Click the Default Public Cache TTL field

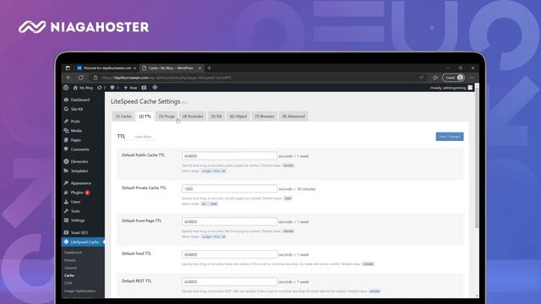pos(229,155)
